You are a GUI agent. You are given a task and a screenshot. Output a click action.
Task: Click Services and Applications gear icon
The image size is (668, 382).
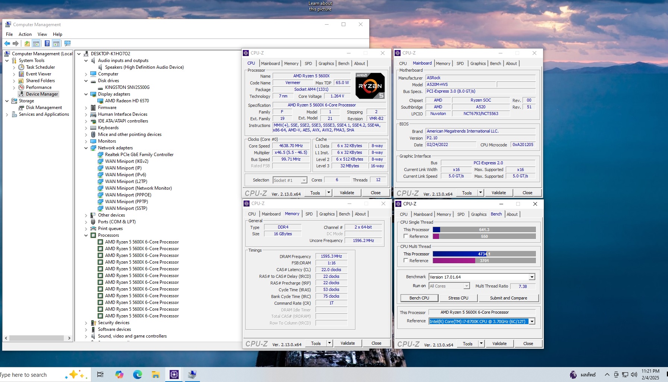(14, 114)
